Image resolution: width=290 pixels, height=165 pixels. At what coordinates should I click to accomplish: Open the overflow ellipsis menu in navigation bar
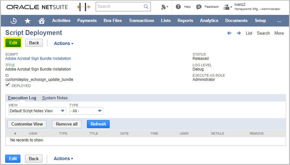click(x=279, y=21)
